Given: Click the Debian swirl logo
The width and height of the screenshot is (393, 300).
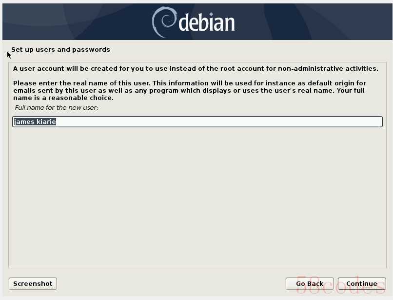Looking at the screenshot, I should pos(164,22).
